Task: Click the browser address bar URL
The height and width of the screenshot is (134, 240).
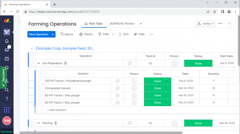Action: (x=64, y=12)
